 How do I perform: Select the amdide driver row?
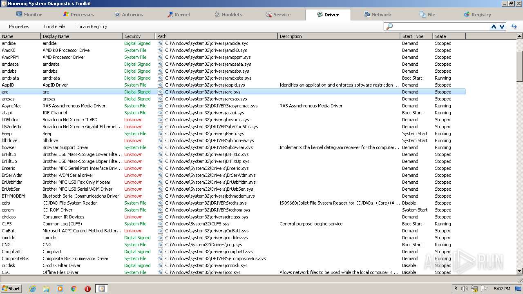(x=233, y=43)
